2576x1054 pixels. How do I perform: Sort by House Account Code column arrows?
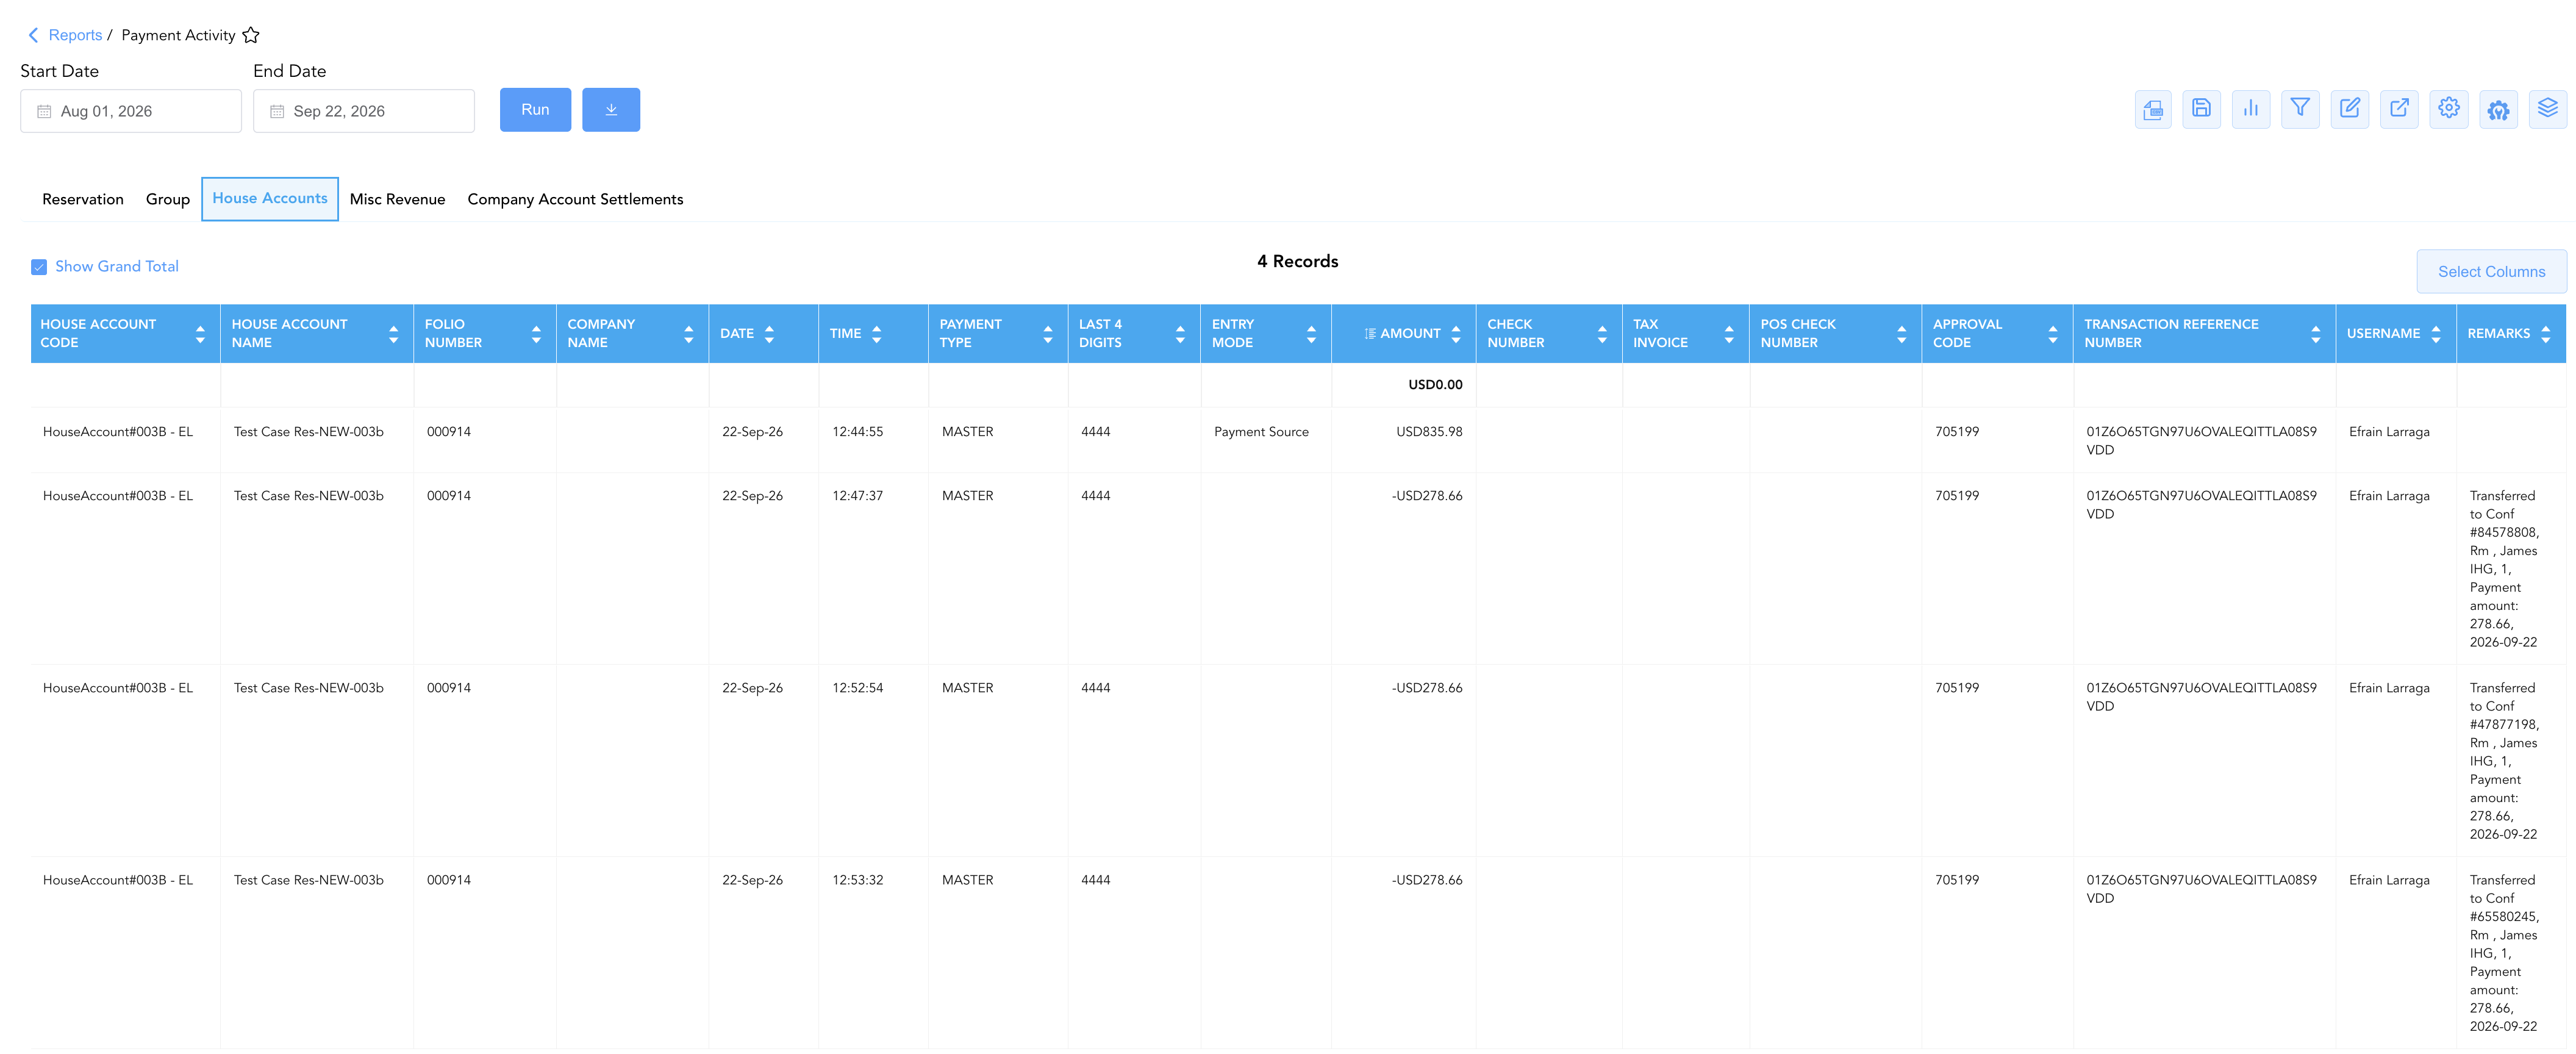[200, 333]
